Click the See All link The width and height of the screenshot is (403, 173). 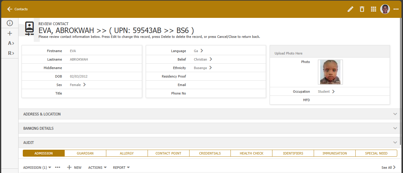click(x=388, y=168)
